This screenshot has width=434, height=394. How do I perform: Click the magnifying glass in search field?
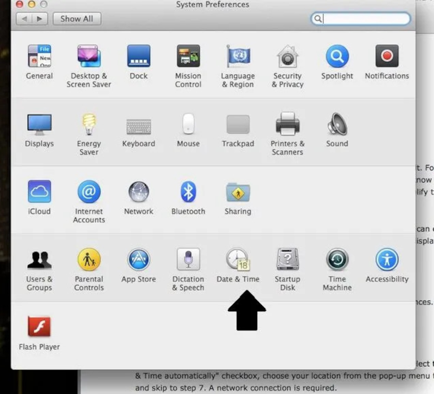318,18
